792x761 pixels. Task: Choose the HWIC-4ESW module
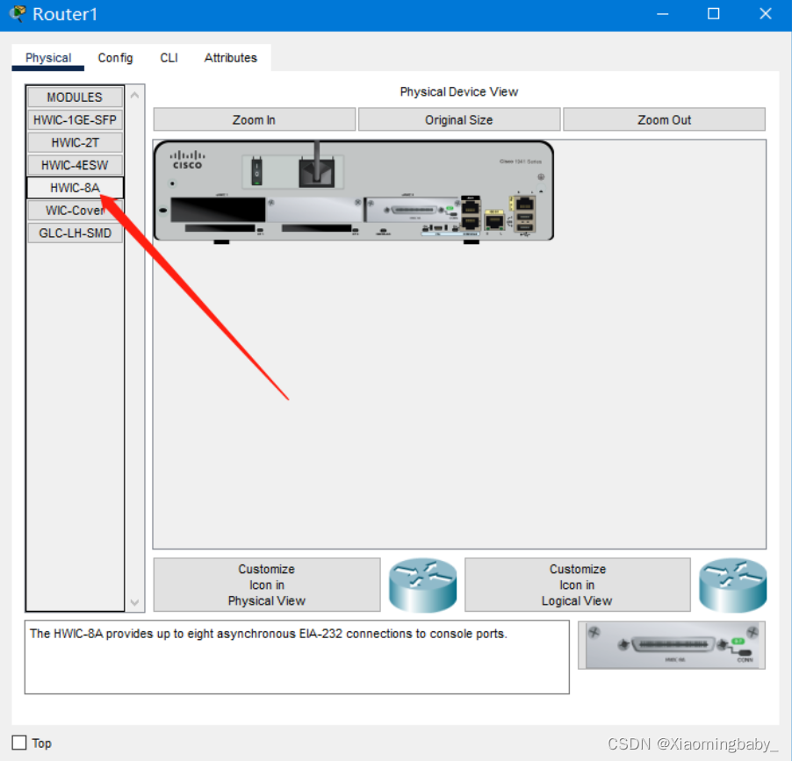(75, 165)
